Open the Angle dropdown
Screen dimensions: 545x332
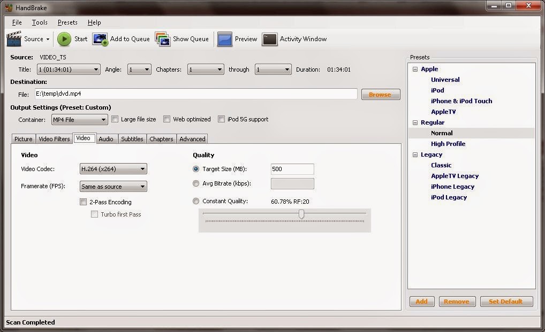click(139, 70)
